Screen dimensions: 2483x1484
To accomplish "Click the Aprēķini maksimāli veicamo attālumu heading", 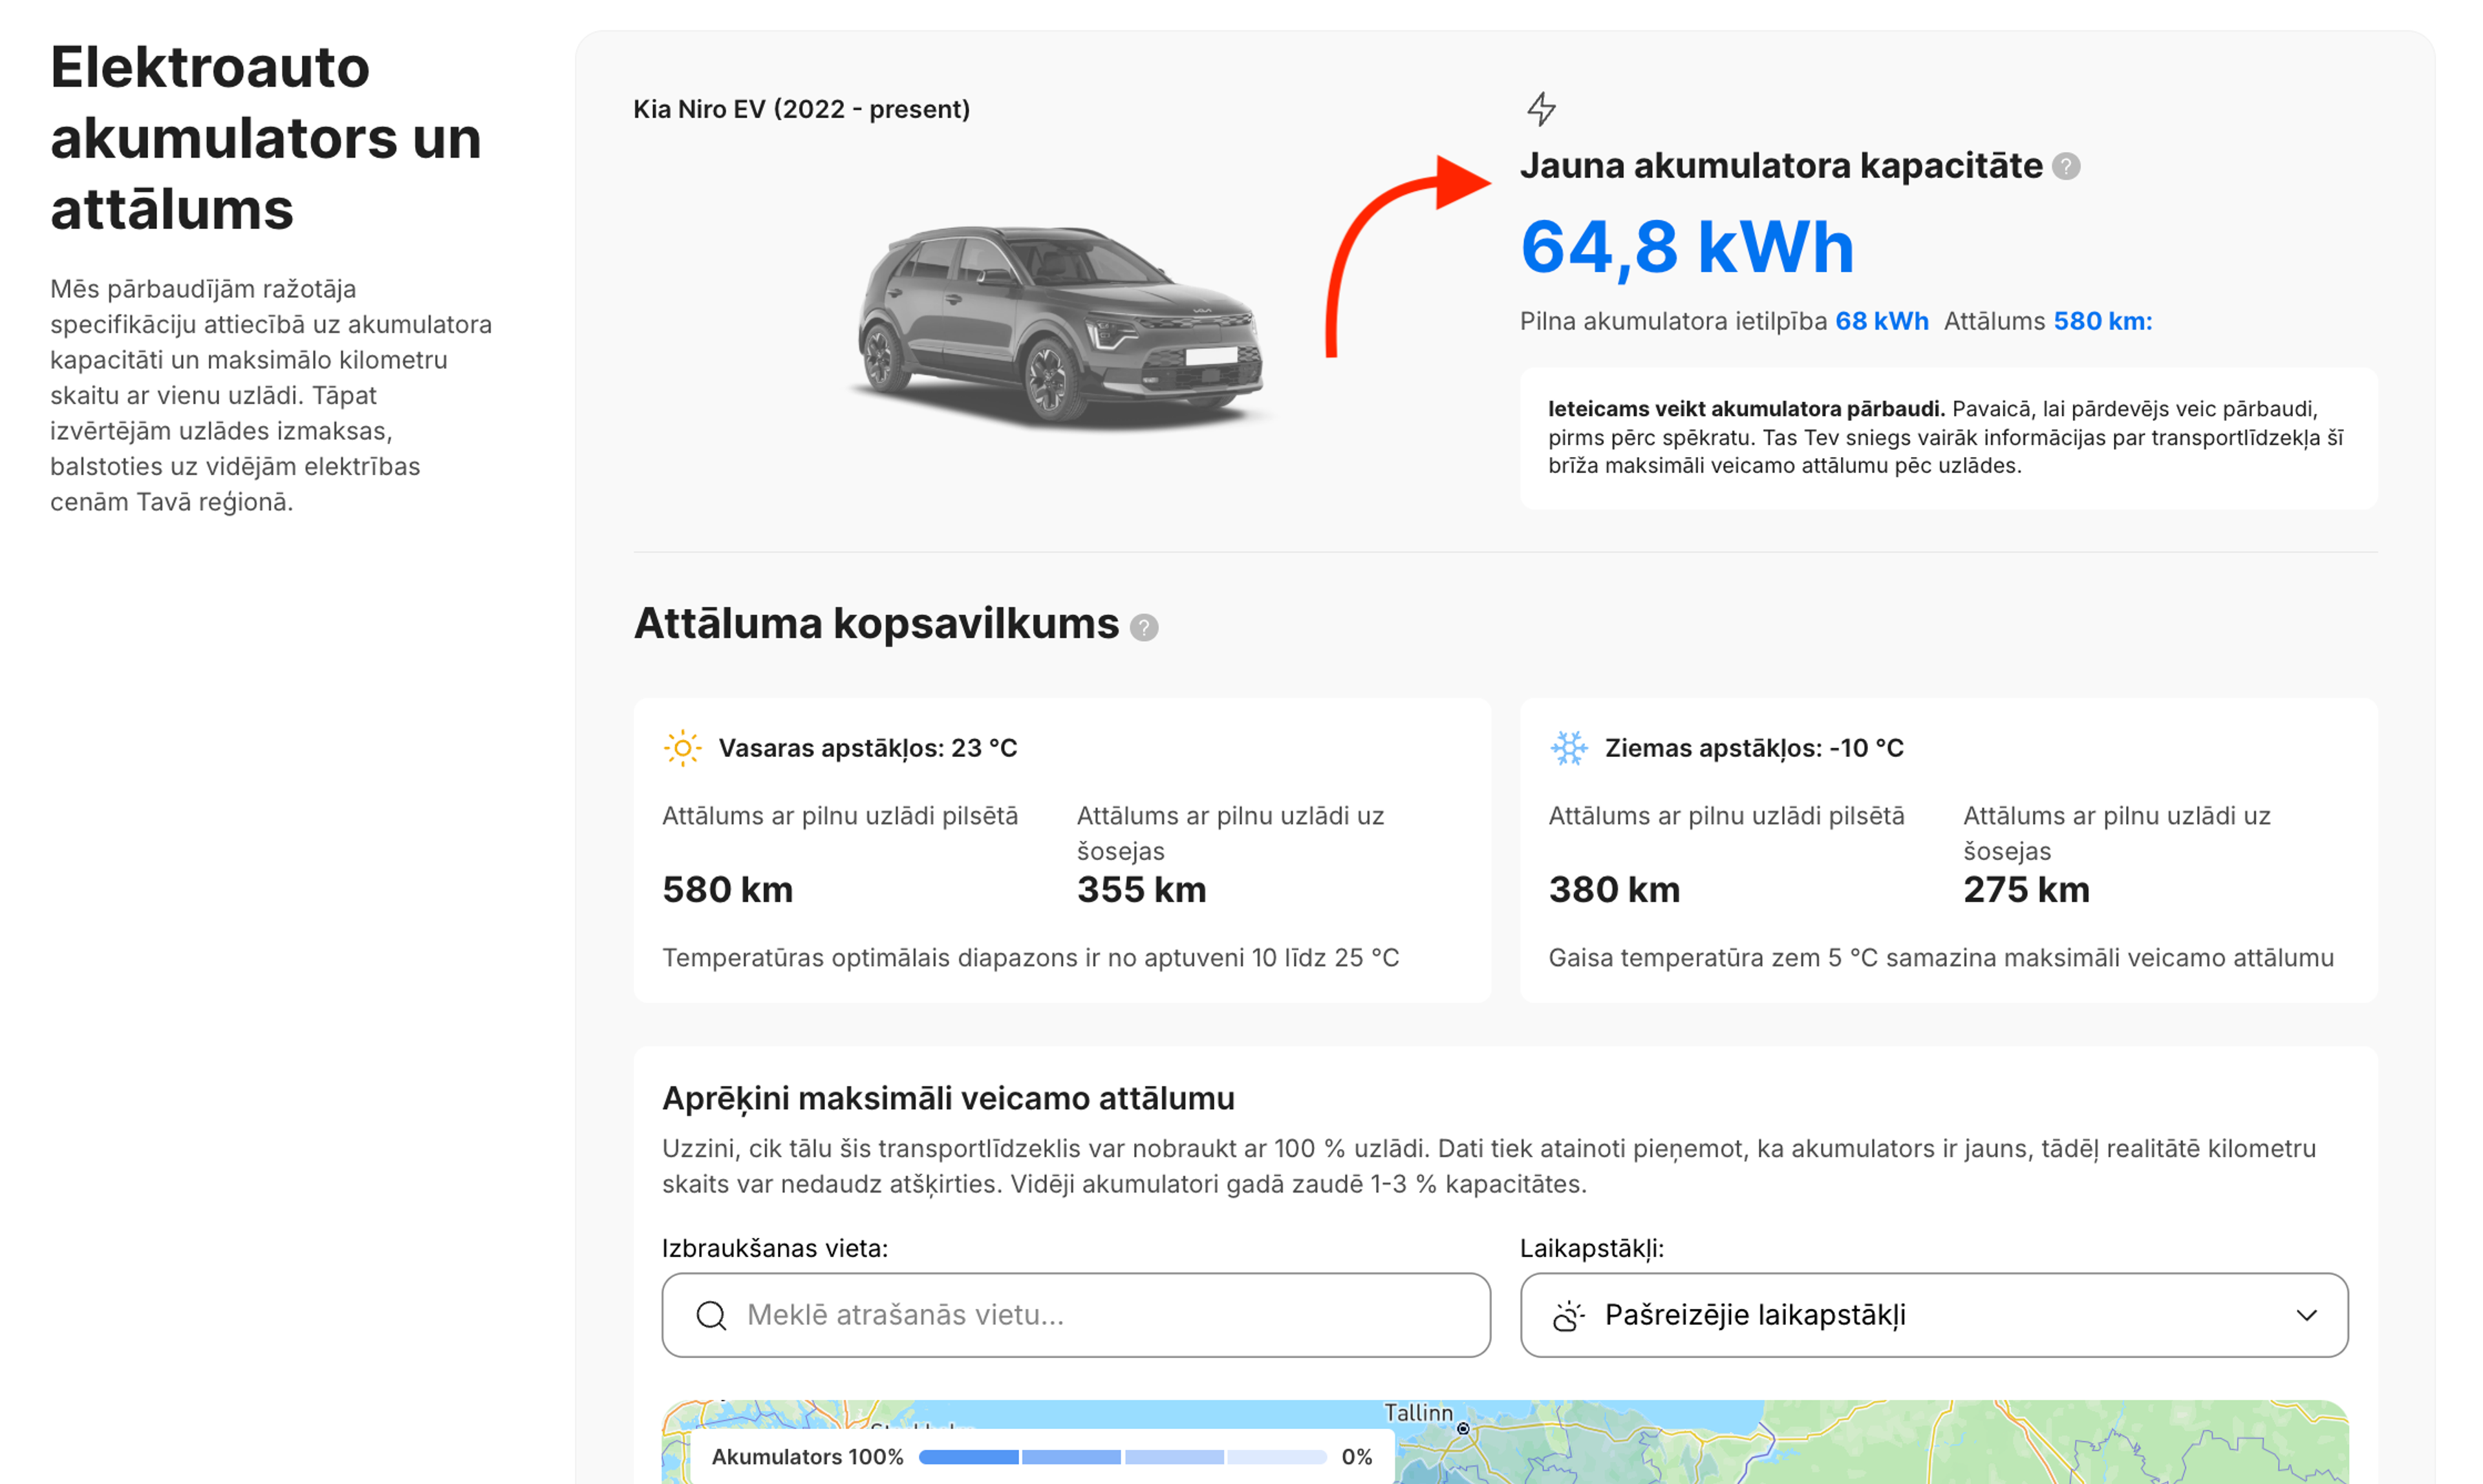I will tap(949, 1098).
